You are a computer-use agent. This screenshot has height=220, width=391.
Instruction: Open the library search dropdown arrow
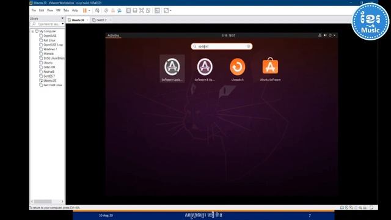(62, 24)
